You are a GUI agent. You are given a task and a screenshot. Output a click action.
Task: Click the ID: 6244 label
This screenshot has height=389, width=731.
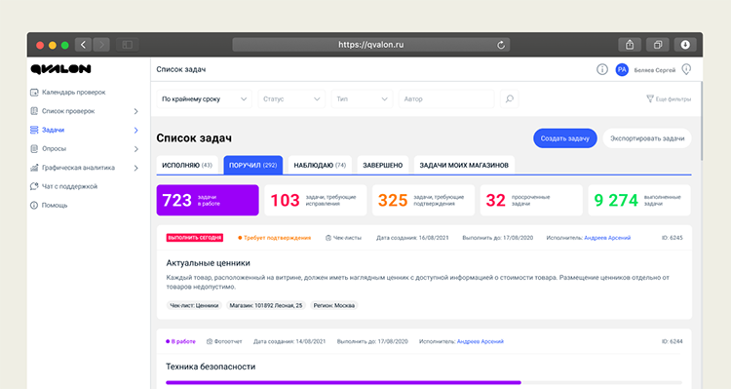(x=673, y=341)
